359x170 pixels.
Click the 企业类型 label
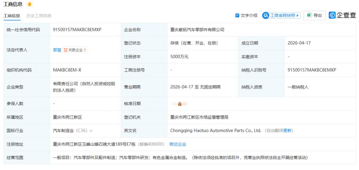point(15,87)
